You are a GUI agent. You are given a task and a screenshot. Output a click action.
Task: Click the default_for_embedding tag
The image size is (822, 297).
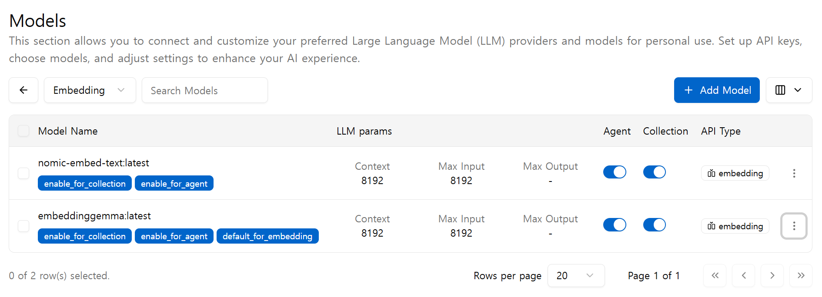point(267,236)
